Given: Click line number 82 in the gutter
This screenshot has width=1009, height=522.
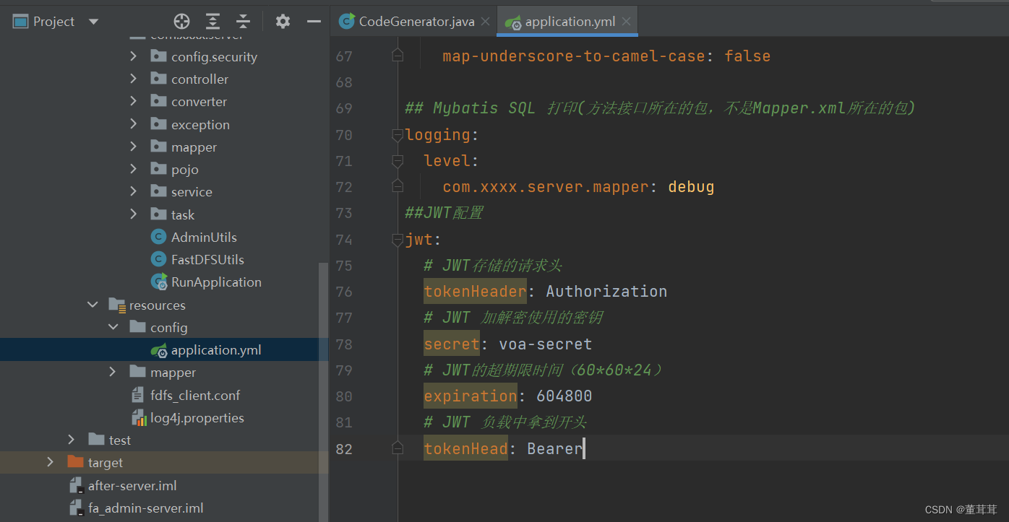Looking at the screenshot, I should (344, 449).
